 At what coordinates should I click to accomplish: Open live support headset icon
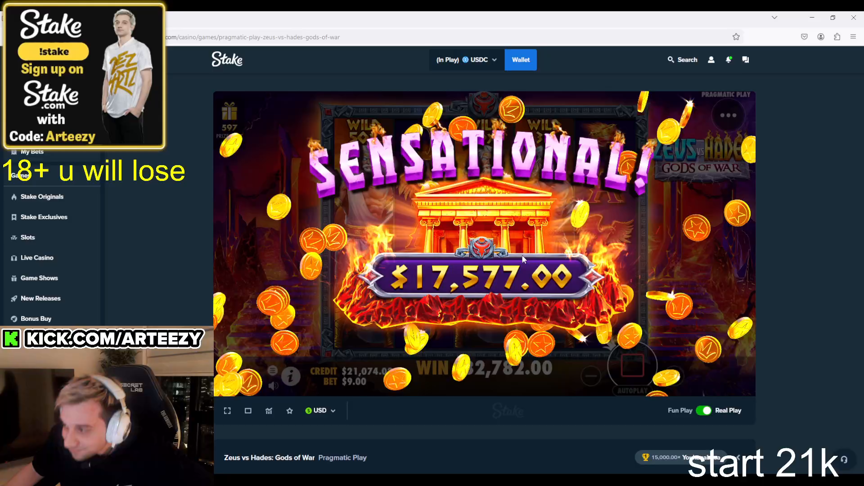click(844, 459)
